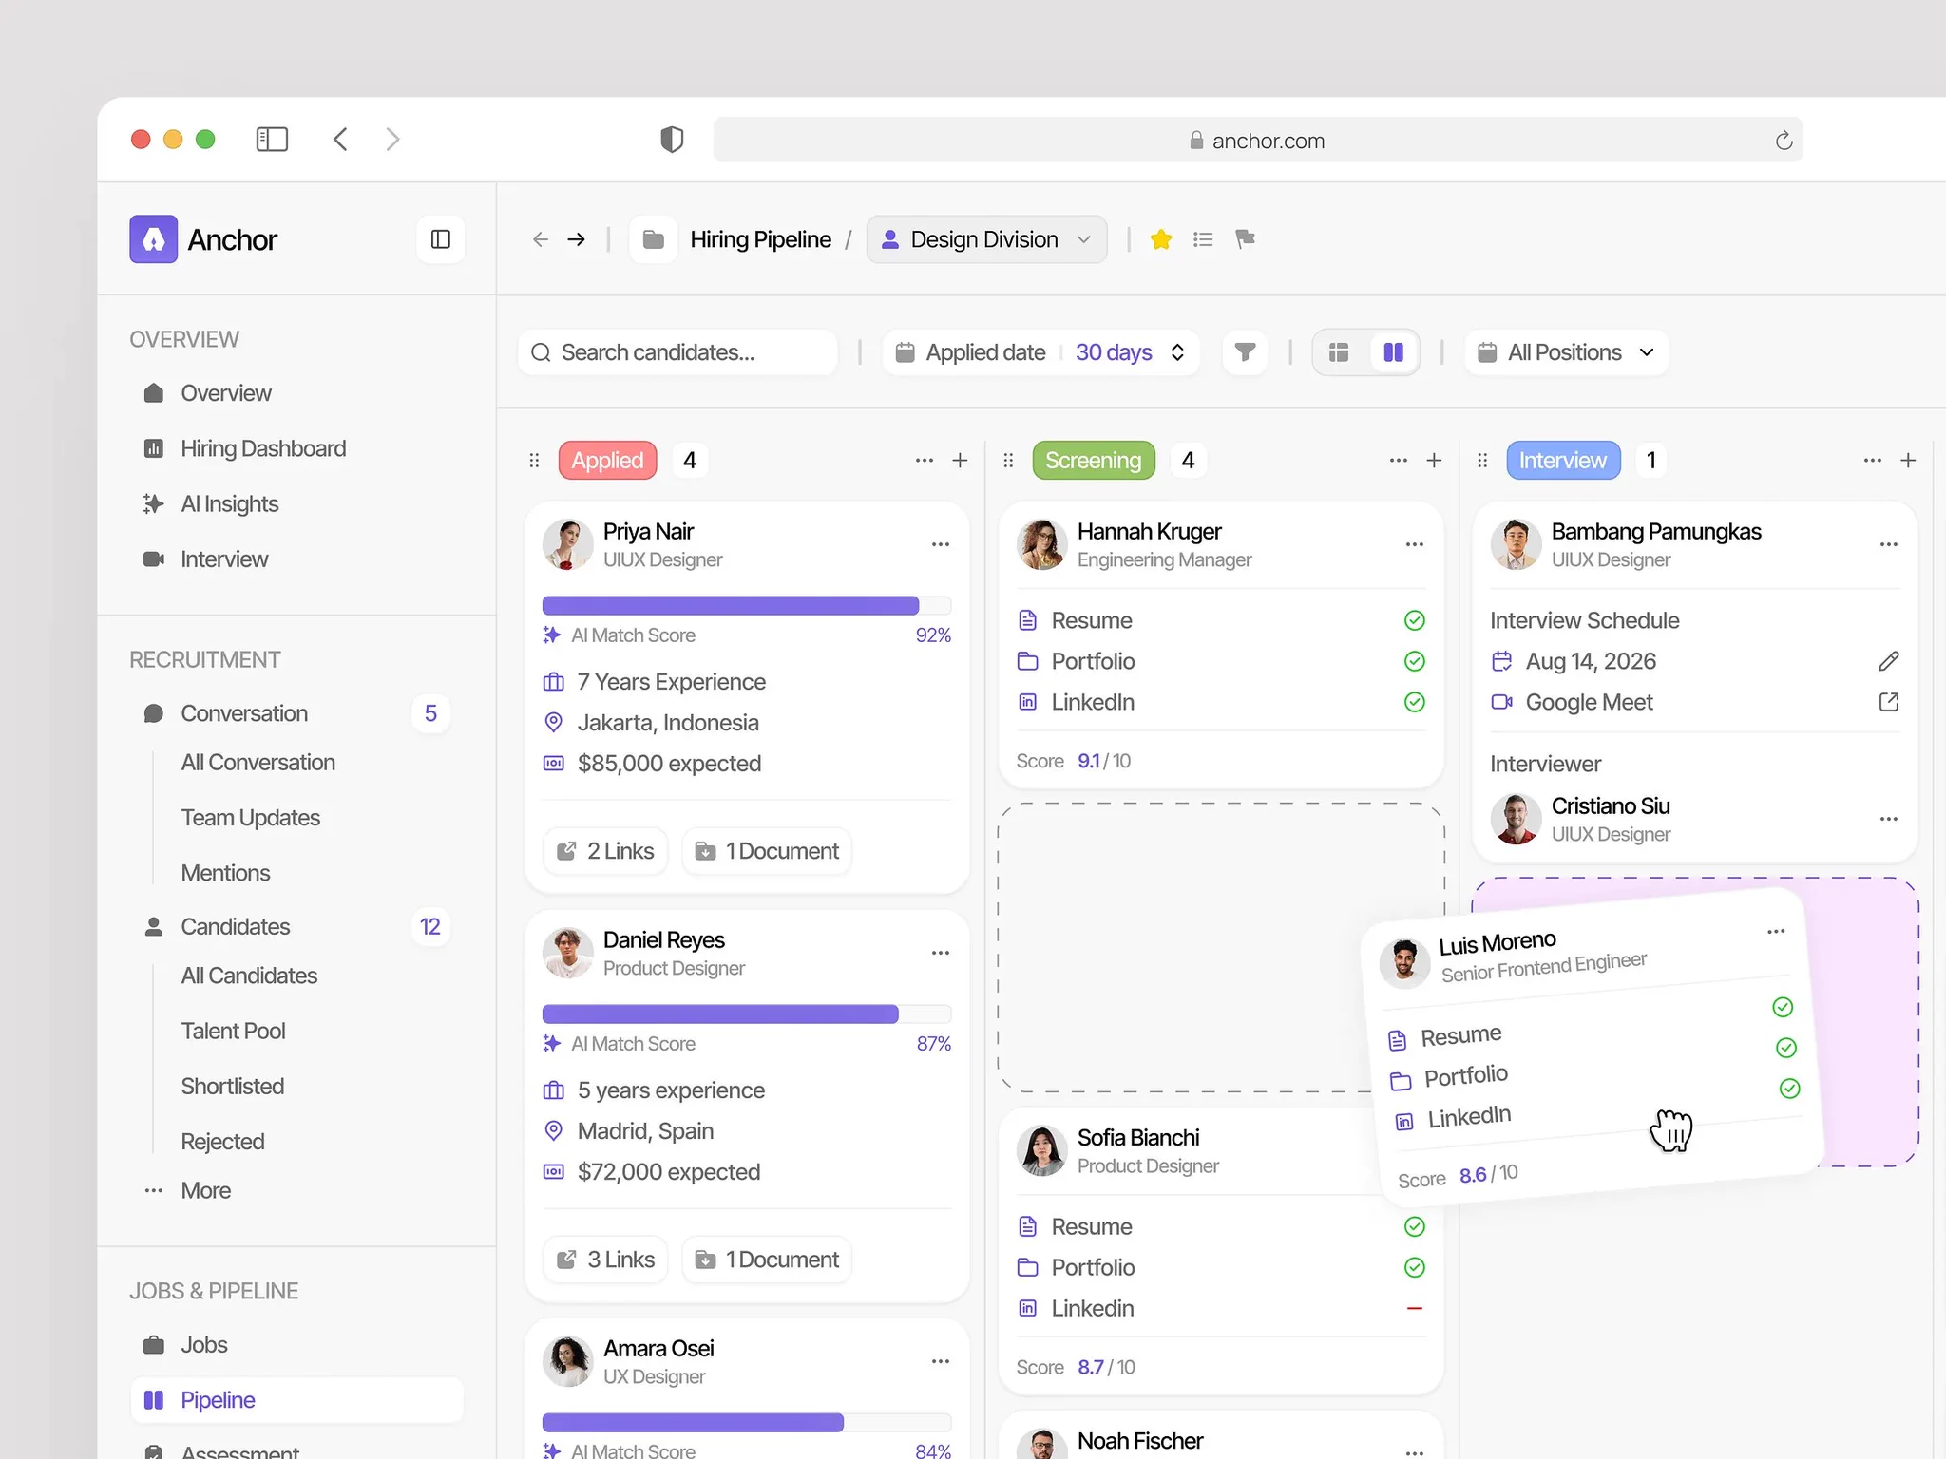
Task: Toggle Sofia Bianchi's Resume check status
Action: click(x=1415, y=1227)
